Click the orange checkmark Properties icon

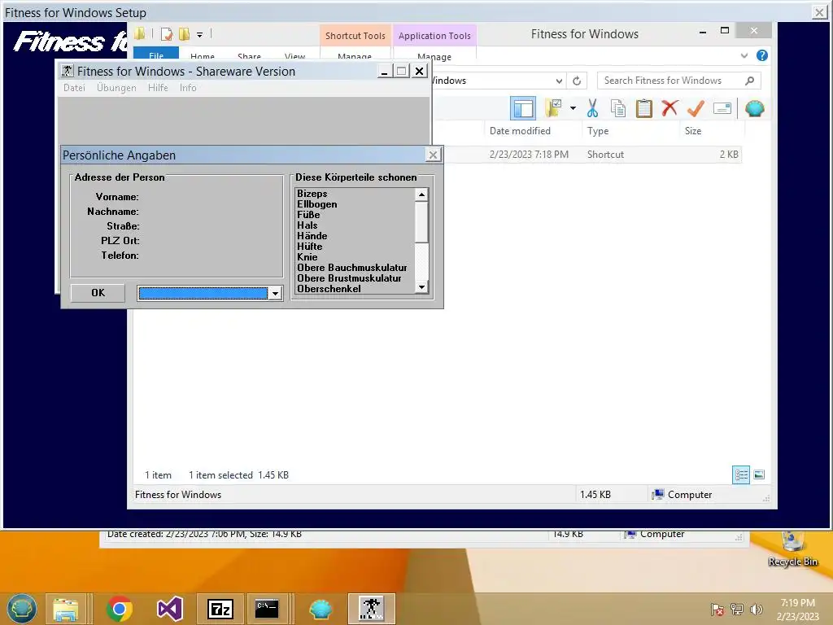tap(696, 108)
